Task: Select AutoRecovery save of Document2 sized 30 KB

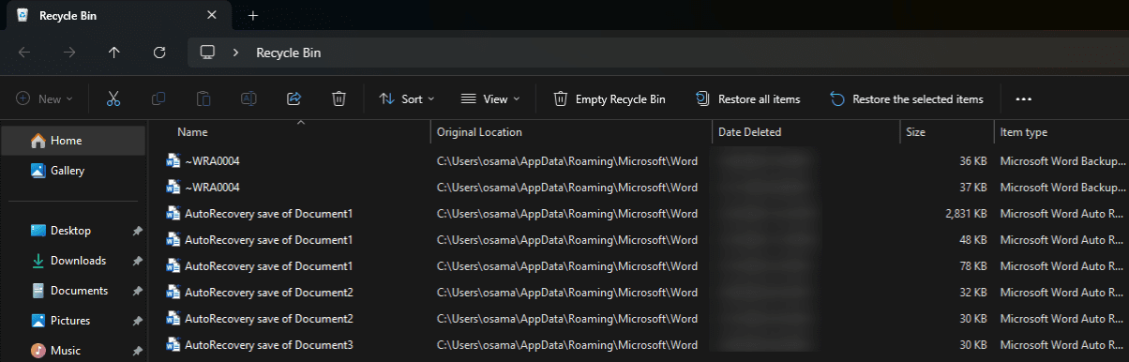Action: 269,319
